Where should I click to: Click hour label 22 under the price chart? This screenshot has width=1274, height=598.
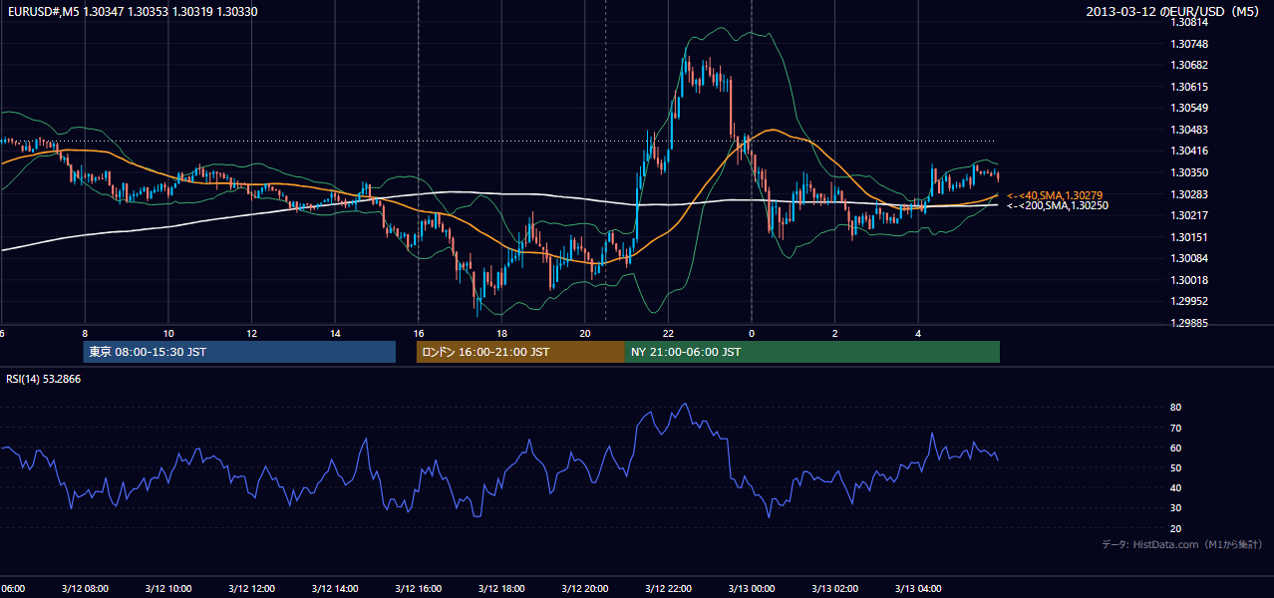pos(668,333)
